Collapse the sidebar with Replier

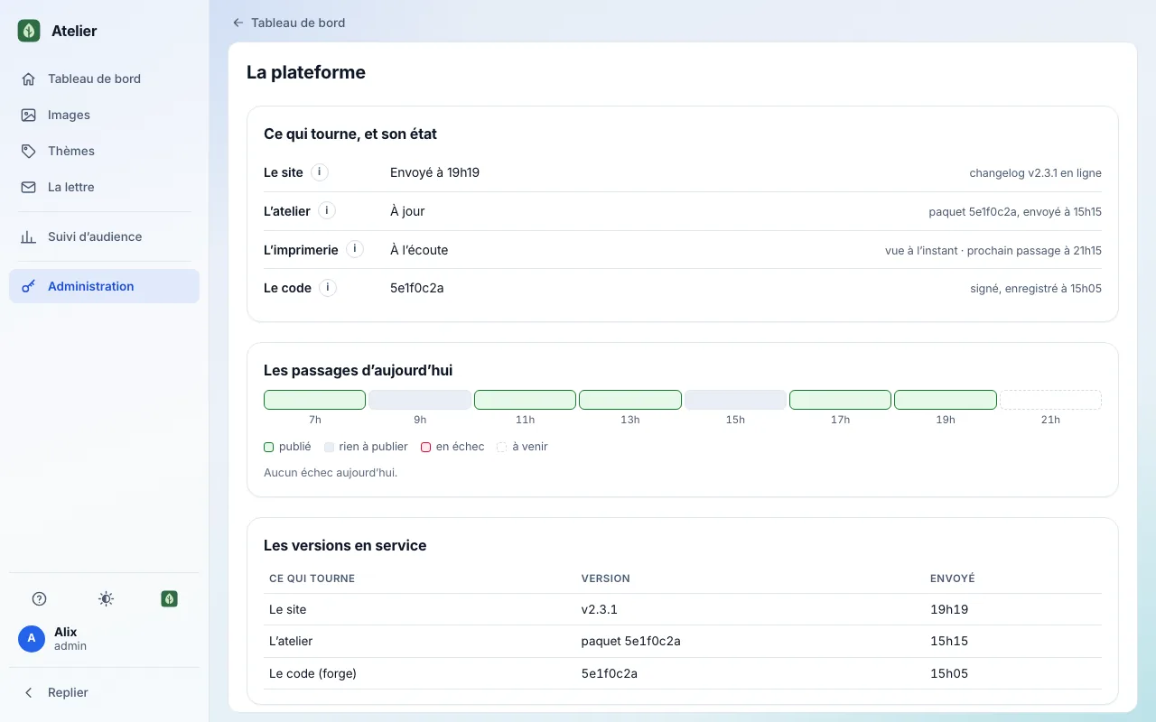[104, 692]
